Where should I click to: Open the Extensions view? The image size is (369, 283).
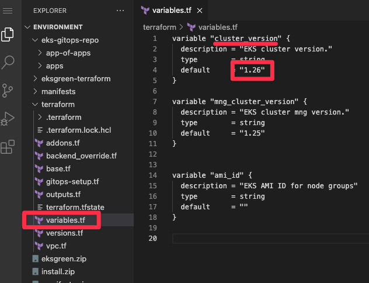tap(8, 147)
